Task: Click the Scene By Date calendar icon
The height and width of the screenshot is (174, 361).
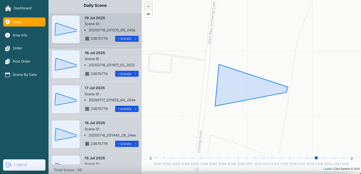Action: click(x=8, y=75)
